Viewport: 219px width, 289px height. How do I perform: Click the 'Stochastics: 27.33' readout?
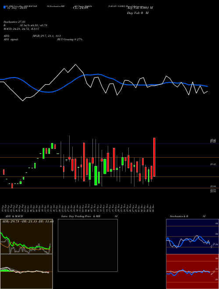pyautogui.click(x=14, y=22)
